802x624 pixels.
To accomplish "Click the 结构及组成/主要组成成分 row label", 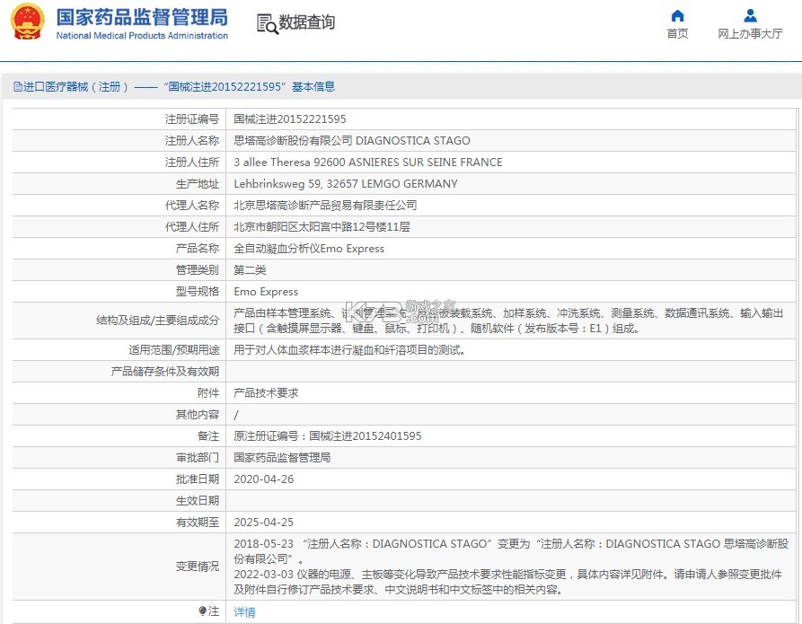I will (157, 321).
